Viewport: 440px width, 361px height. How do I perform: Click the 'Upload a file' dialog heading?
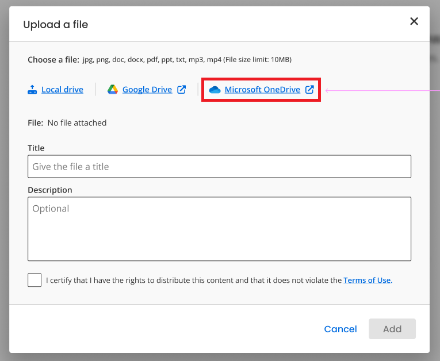pos(56,24)
